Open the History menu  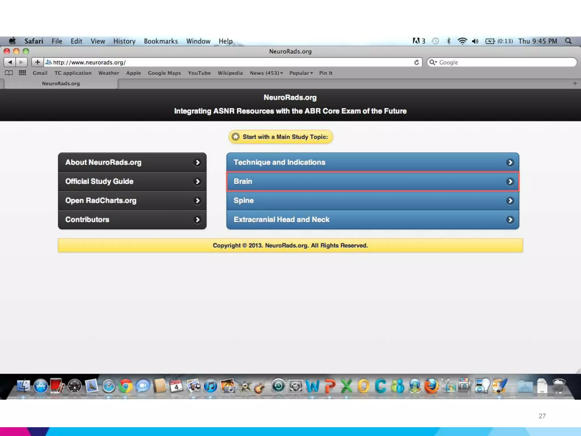pyautogui.click(x=124, y=41)
